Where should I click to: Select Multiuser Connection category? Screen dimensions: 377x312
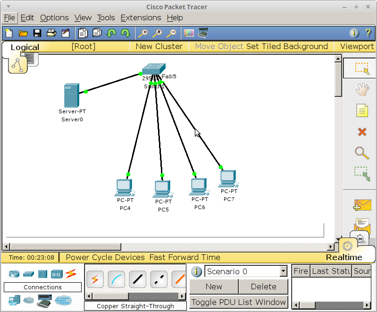[63, 300]
